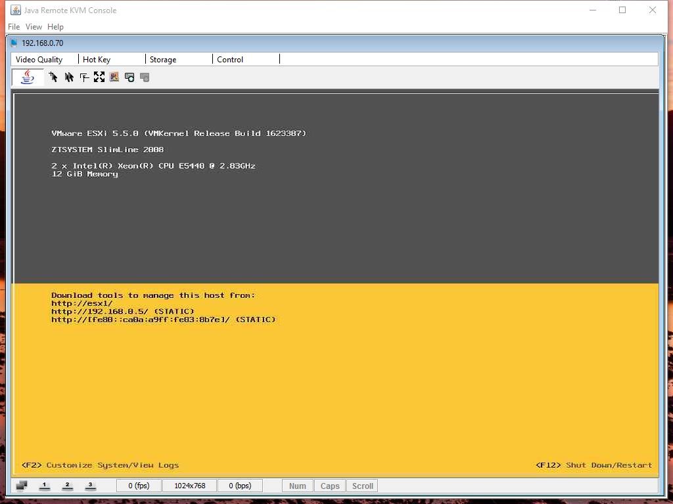Open the Control menu
673x504 pixels.
click(230, 59)
